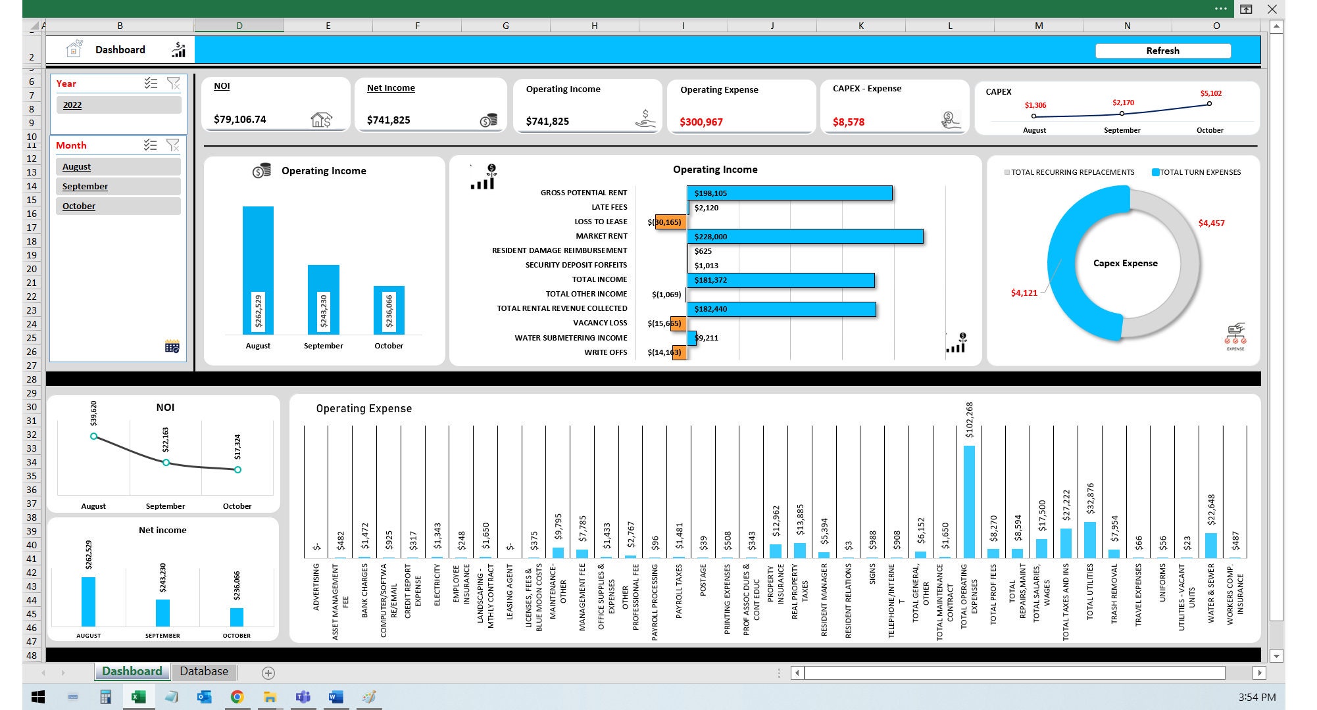Image resolution: width=1317 pixels, height=710 pixels.
Task: Enable multi-select in the Year slicer
Action: (150, 83)
